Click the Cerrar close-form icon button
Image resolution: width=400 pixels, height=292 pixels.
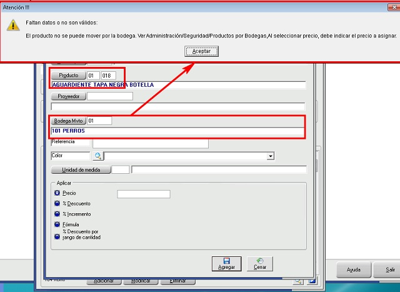[x=259, y=263]
